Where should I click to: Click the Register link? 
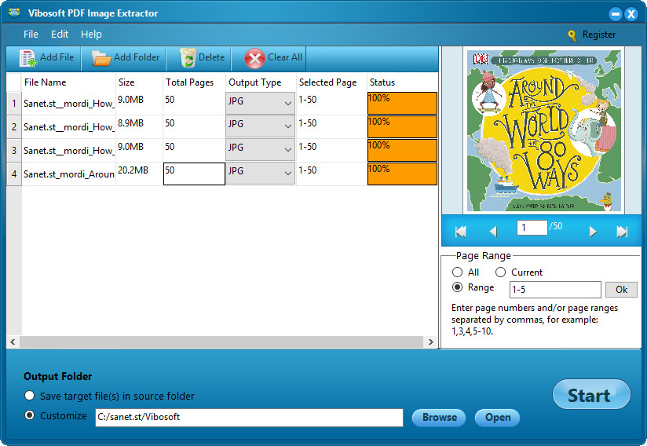coord(599,35)
